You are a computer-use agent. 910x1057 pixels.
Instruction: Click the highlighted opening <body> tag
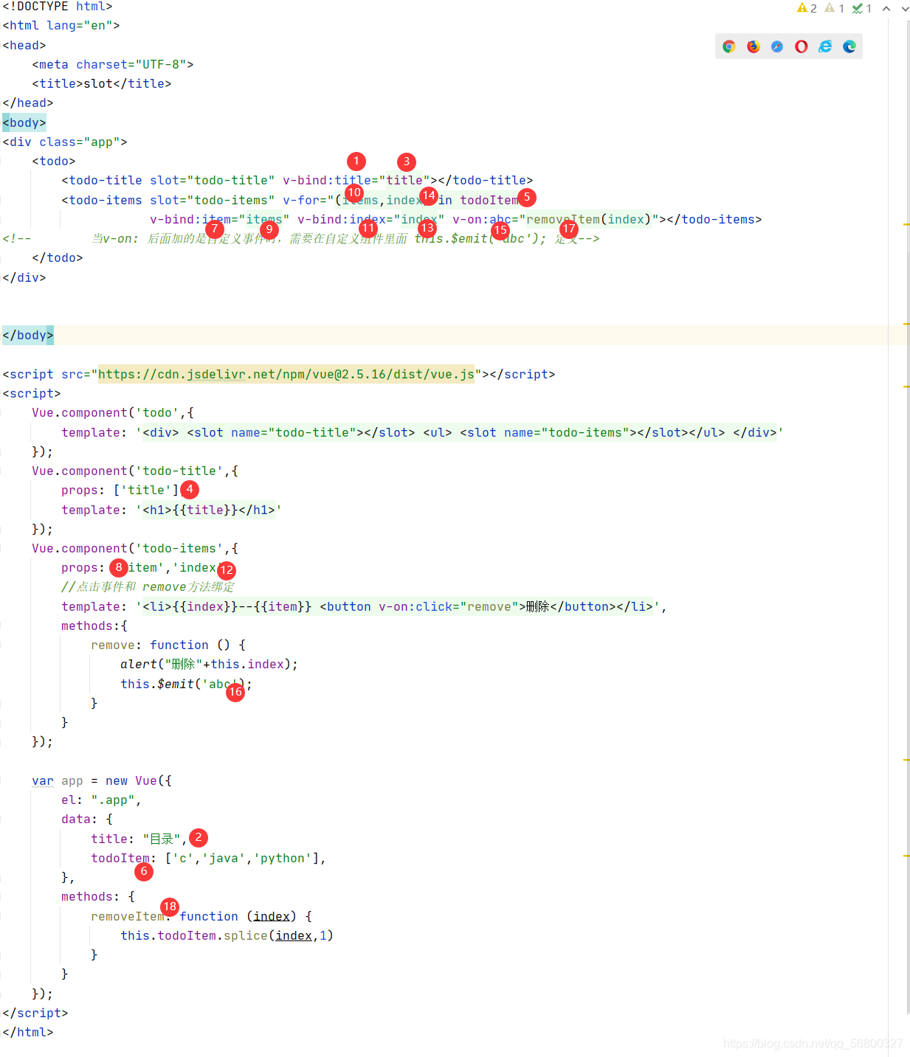click(x=24, y=122)
